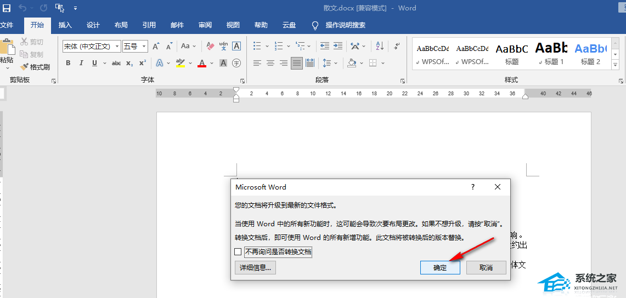Image resolution: width=626 pixels, height=298 pixels.
Task: Toggle the justify alignment button
Action: [297, 64]
